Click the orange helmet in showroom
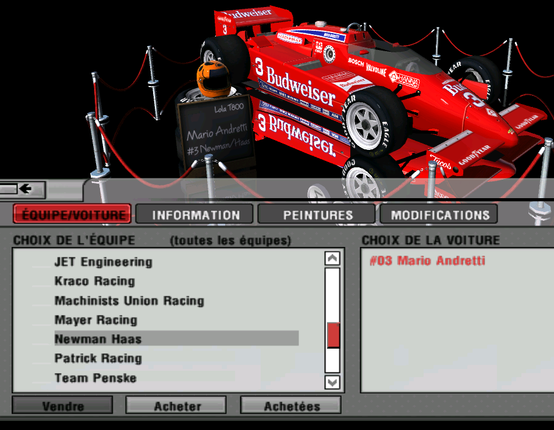 (x=214, y=78)
